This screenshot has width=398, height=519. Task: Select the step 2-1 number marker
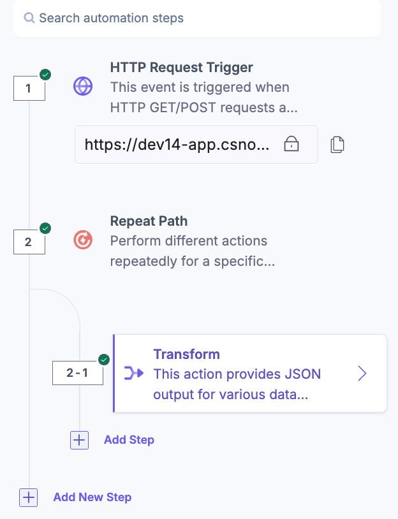point(77,372)
